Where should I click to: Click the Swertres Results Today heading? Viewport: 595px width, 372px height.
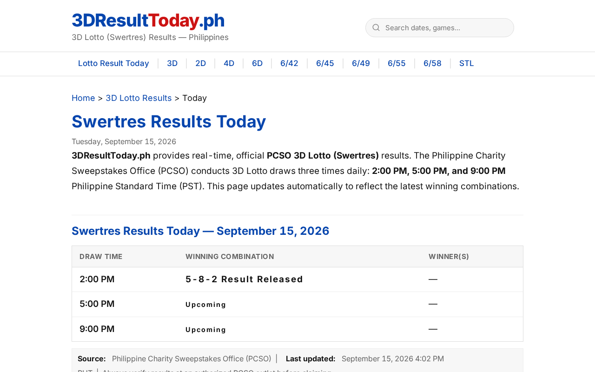click(169, 121)
